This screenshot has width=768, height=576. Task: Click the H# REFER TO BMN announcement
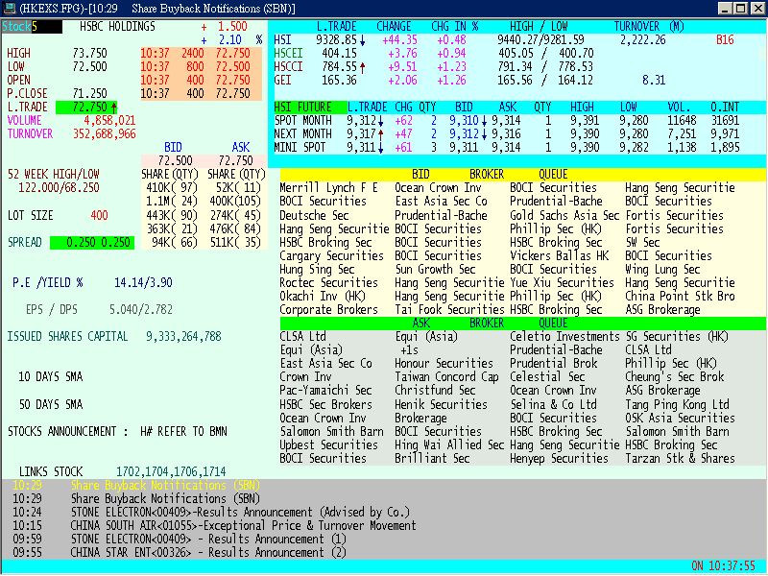point(183,431)
